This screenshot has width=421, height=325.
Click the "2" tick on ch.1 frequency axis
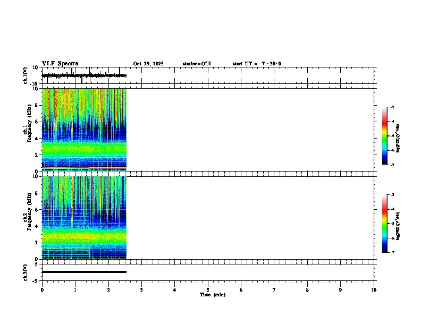pos(37,155)
